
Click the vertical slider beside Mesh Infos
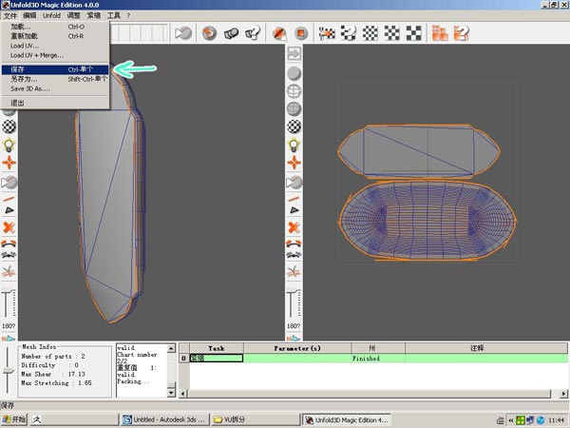[8, 371]
